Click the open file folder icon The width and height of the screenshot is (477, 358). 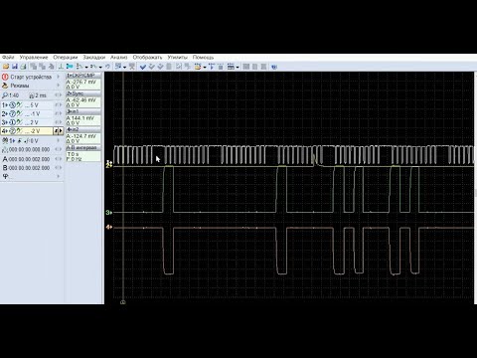(x=6, y=67)
